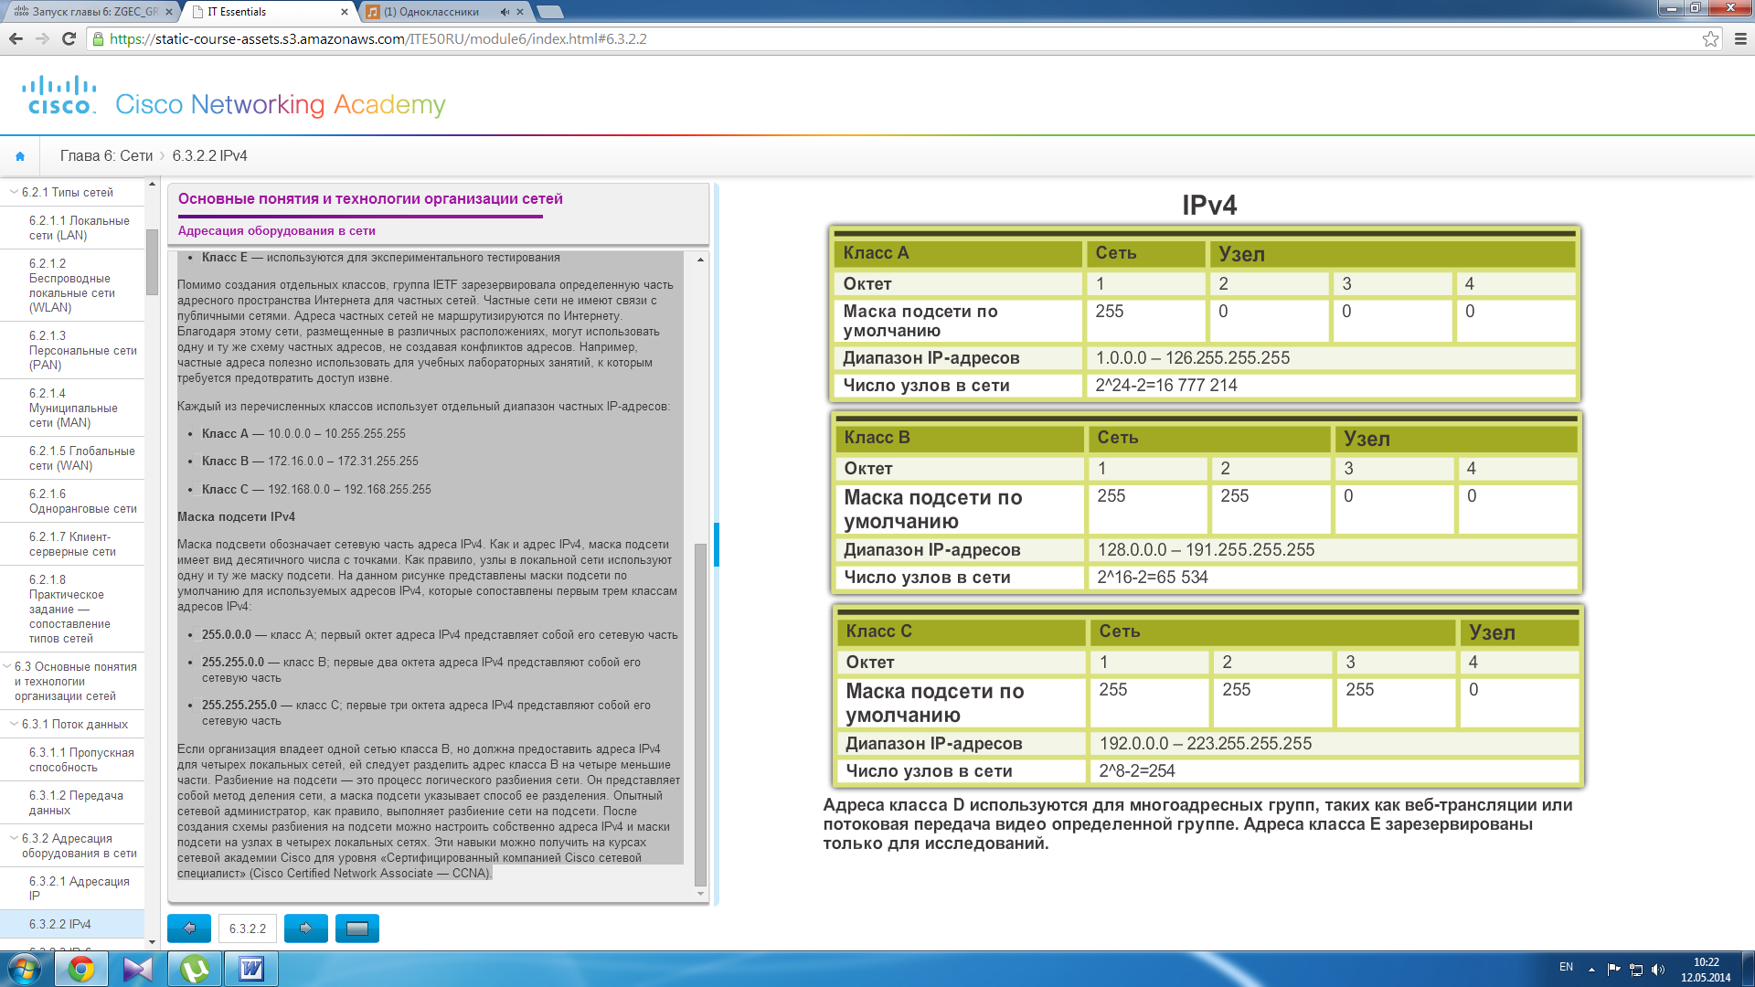Collapse the 6.3.1 Поток данных section

coord(14,724)
